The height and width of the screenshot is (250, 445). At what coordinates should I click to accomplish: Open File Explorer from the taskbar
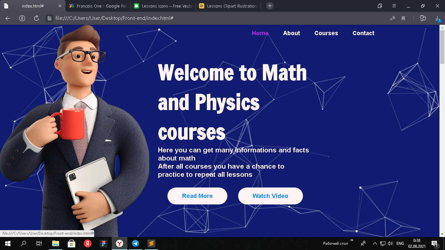[56, 243]
